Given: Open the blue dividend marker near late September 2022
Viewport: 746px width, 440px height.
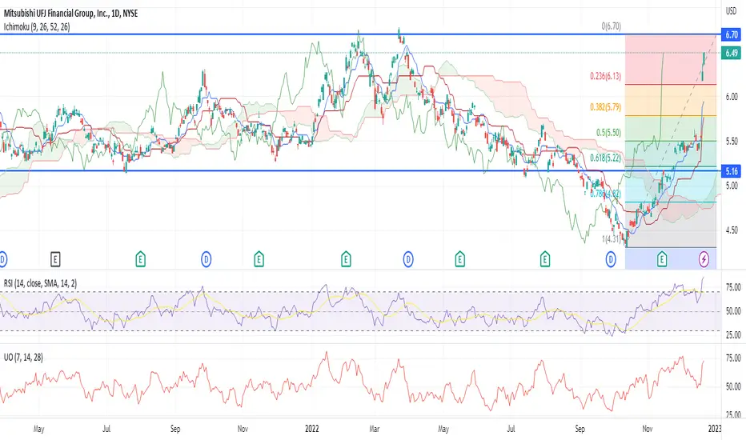Looking at the screenshot, I should pos(611,259).
